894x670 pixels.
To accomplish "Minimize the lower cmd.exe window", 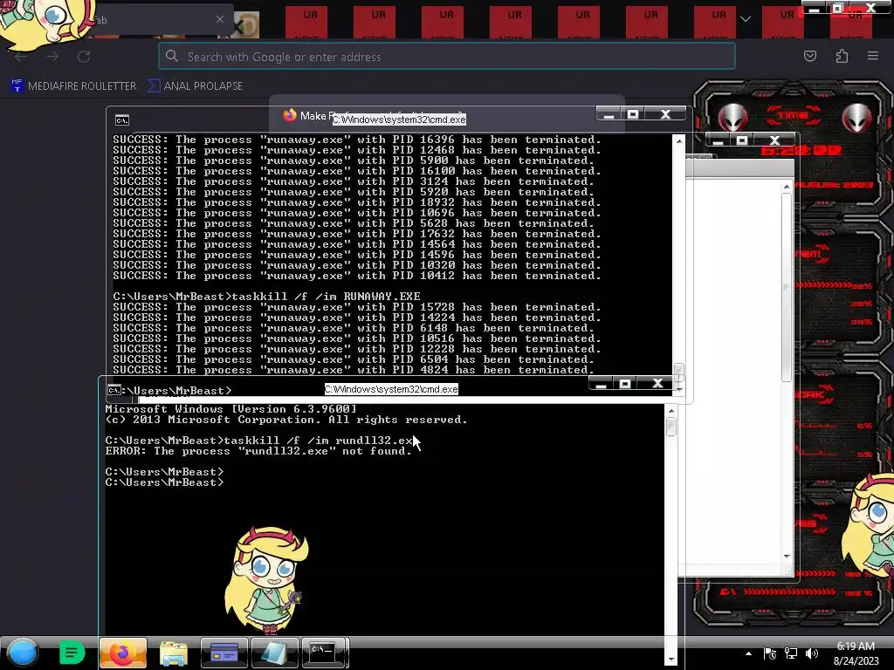I will [601, 384].
